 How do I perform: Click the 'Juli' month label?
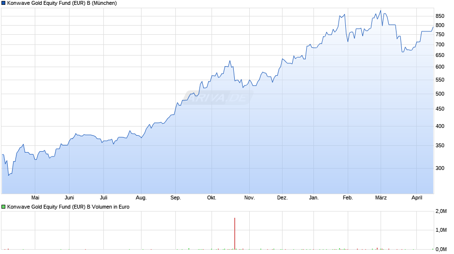point(104,198)
